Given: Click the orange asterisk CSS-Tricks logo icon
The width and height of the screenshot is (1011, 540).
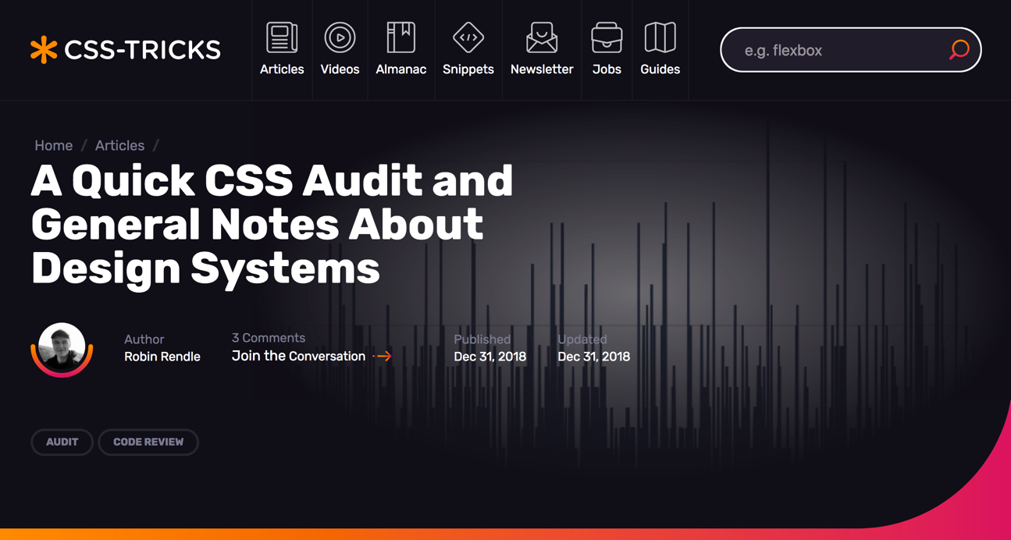Looking at the screenshot, I should click(44, 50).
